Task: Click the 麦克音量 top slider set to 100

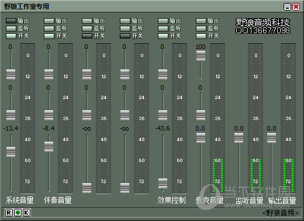Action: click(x=201, y=55)
